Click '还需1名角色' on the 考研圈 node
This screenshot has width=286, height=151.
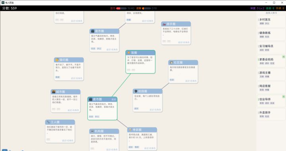[150, 148]
